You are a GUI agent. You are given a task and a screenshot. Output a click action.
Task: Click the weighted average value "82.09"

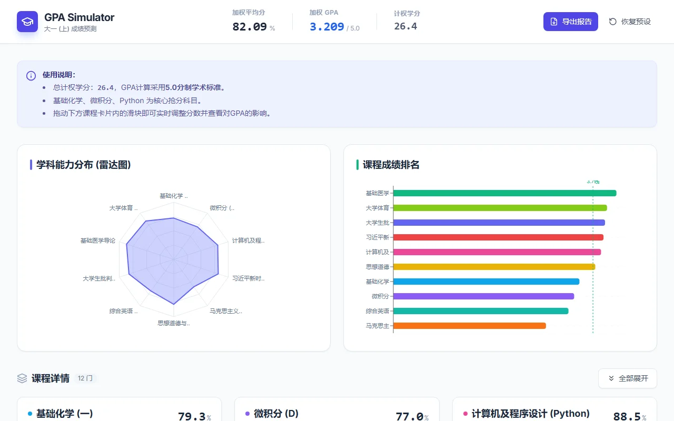coord(250,27)
